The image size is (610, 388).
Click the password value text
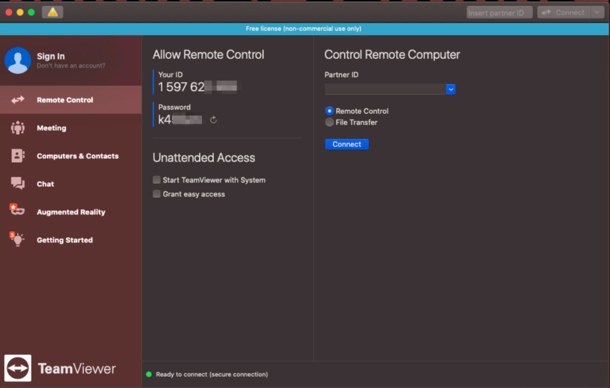tap(180, 119)
